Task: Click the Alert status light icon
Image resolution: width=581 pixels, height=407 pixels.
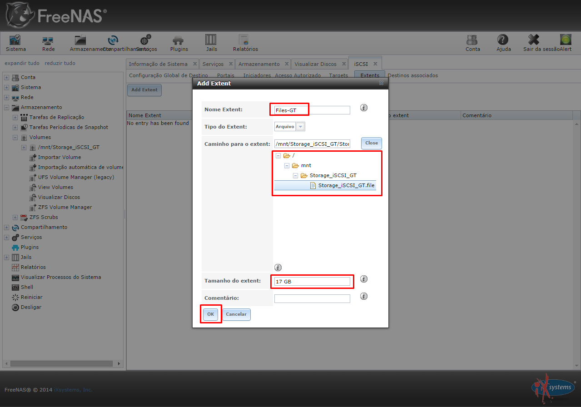Action: (x=566, y=40)
